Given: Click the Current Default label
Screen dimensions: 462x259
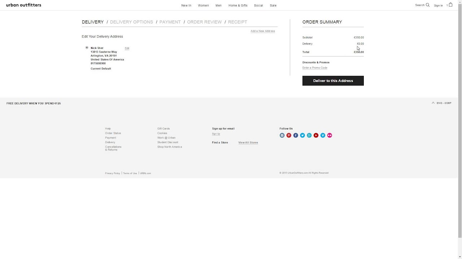Looking at the screenshot, I should (101, 69).
